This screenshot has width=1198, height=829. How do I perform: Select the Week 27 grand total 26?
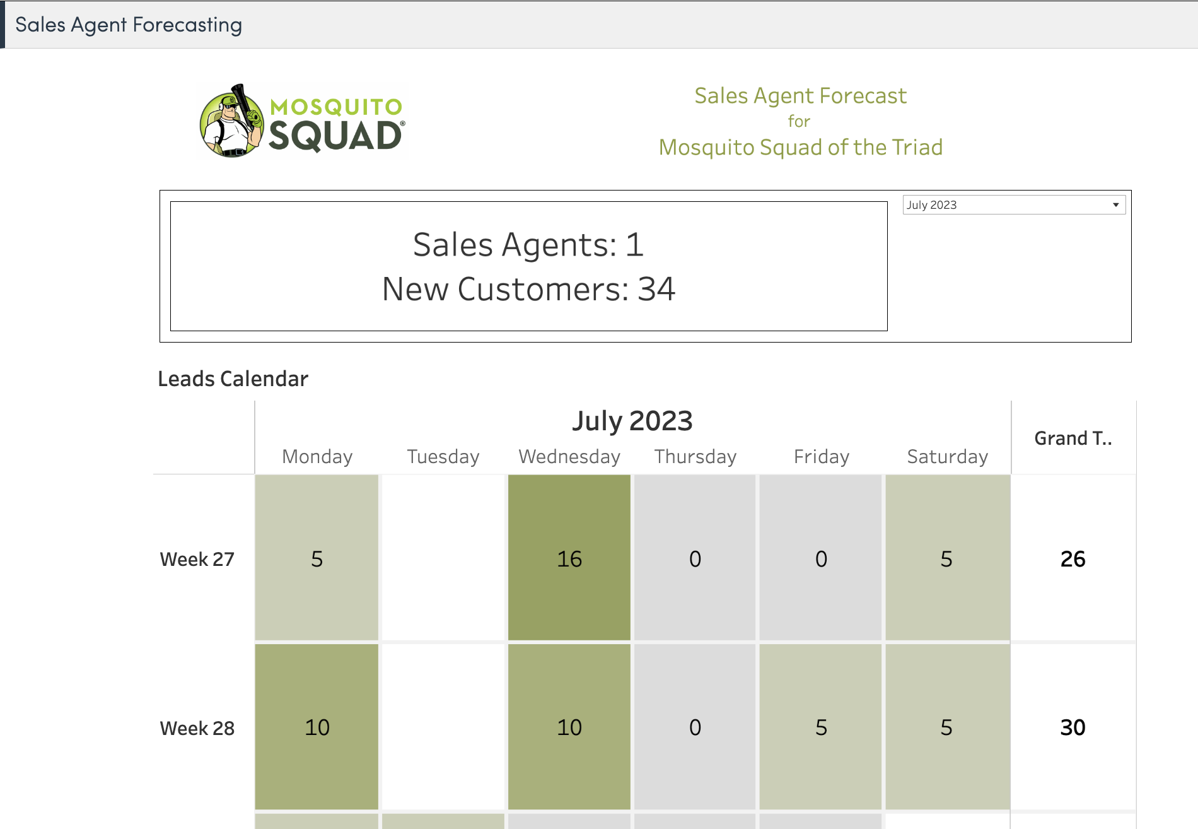coord(1073,558)
